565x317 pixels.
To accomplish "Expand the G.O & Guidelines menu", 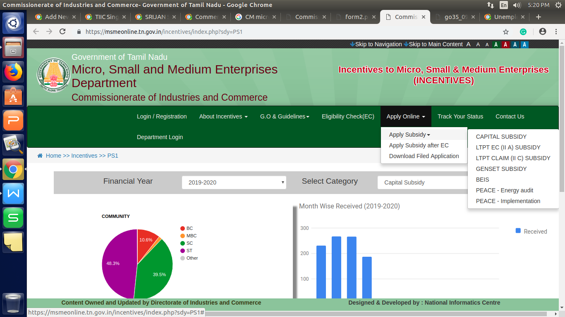I will 285,116.
